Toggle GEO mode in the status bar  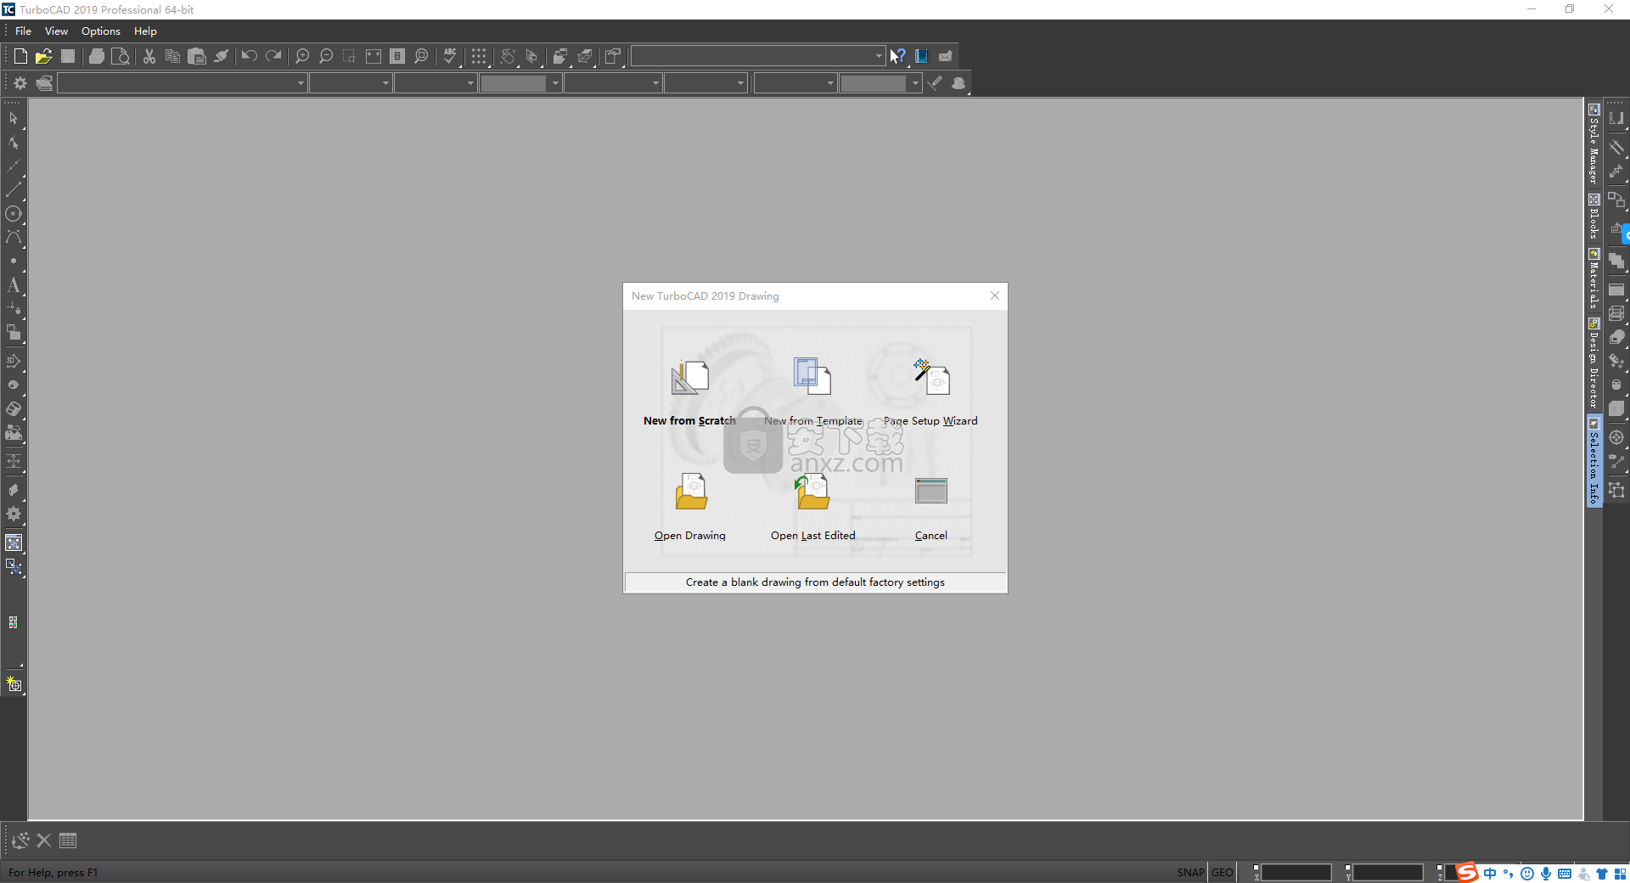pos(1222,872)
